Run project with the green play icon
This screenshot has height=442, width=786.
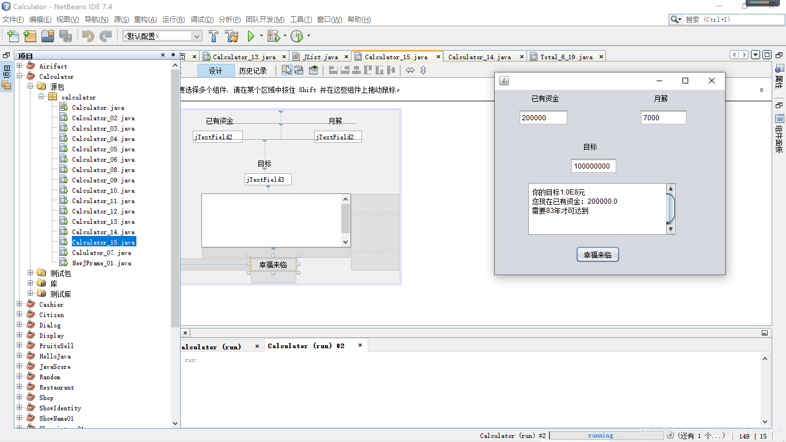coord(251,36)
